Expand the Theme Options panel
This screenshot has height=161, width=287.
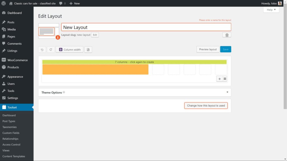tap(227, 93)
